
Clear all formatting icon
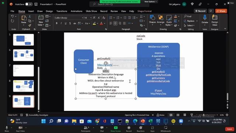point(104,18)
